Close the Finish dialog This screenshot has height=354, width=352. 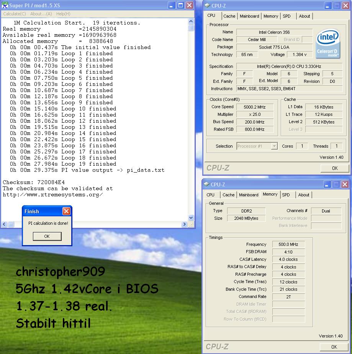click(x=66, y=211)
